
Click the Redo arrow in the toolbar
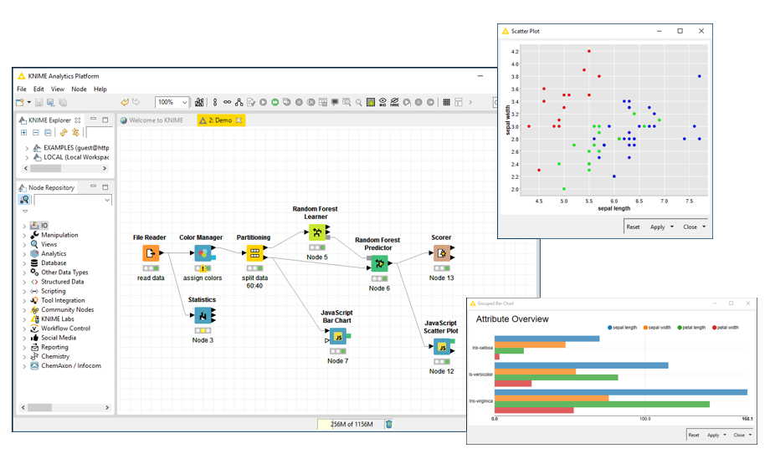tap(136, 102)
